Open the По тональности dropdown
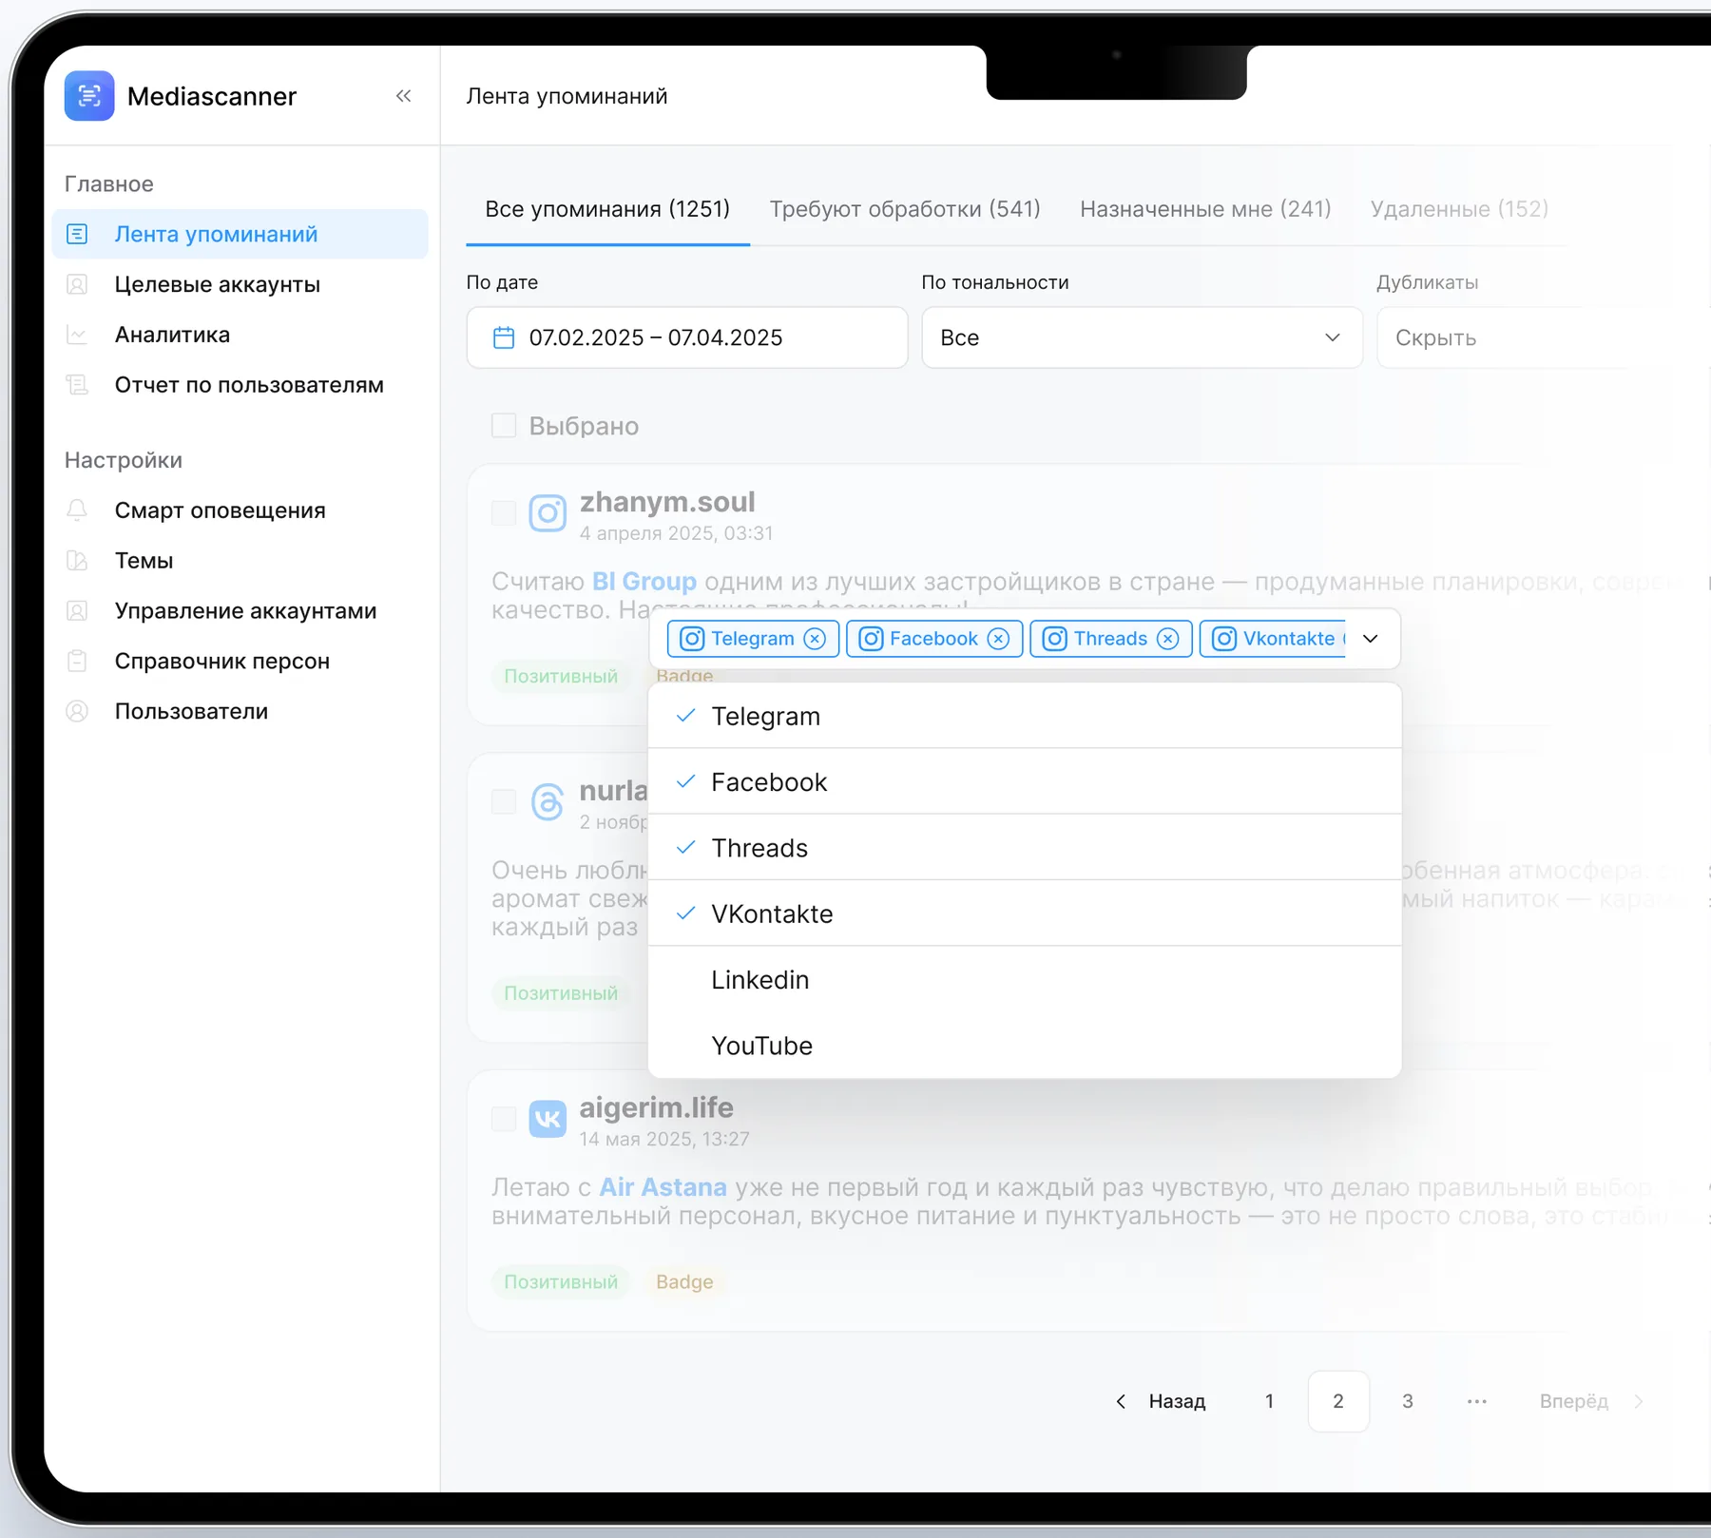The width and height of the screenshot is (1711, 1538). [x=1142, y=337]
